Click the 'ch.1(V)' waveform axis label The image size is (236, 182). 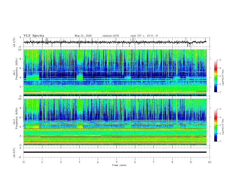14,42
